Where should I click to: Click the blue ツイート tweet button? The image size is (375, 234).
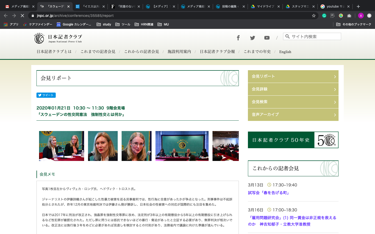pos(46,95)
